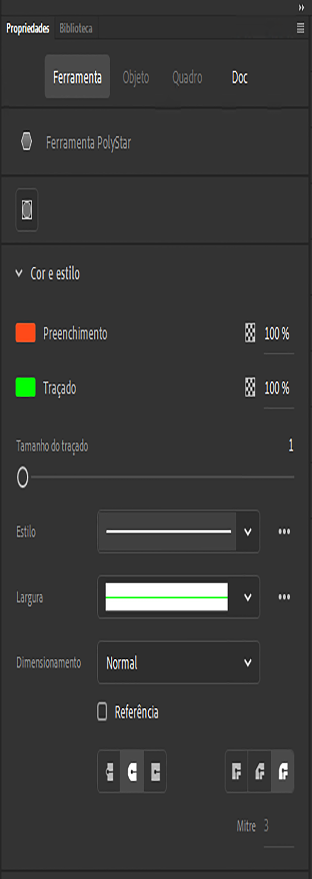
Task: Select the miter join option
Action: coord(236,772)
